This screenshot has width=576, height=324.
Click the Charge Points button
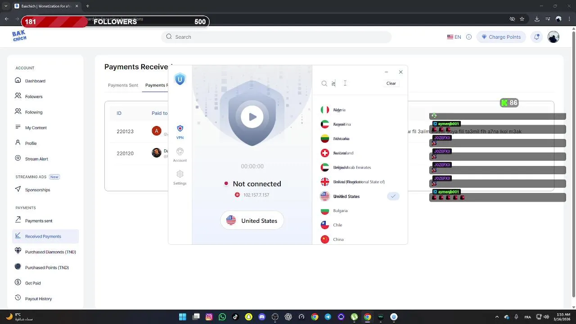tap(501, 37)
